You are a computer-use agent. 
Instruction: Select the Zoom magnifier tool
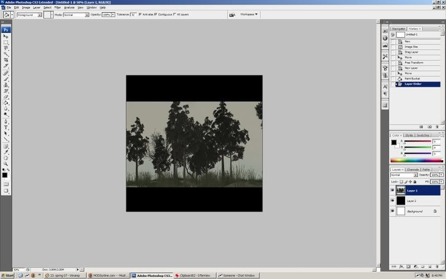pos(6,163)
